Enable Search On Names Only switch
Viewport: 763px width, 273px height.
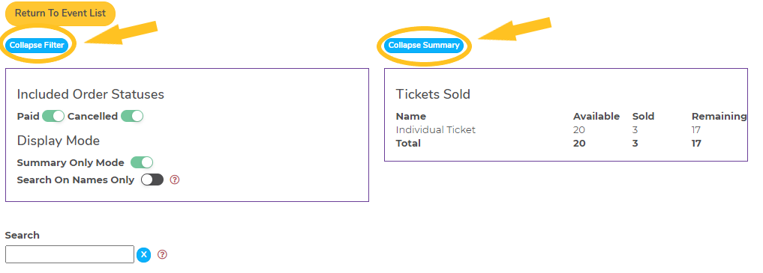tap(152, 180)
